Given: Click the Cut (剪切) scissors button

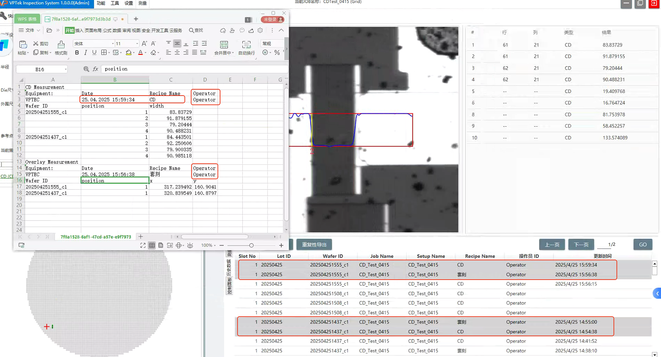Looking at the screenshot, I should [x=41, y=44].
